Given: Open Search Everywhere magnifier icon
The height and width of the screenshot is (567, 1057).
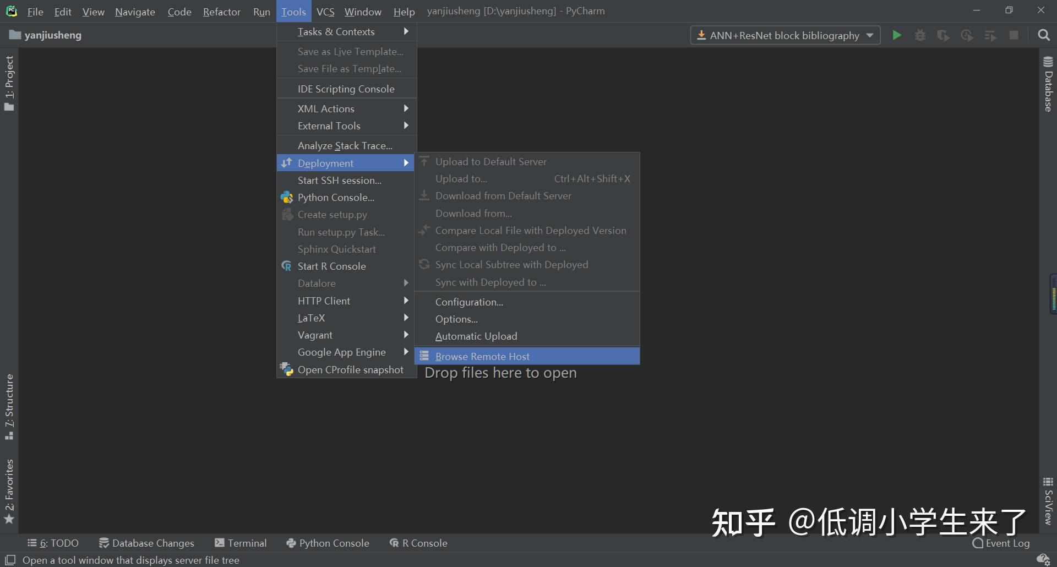Looking at the screenshot, I should [1043, 35].
